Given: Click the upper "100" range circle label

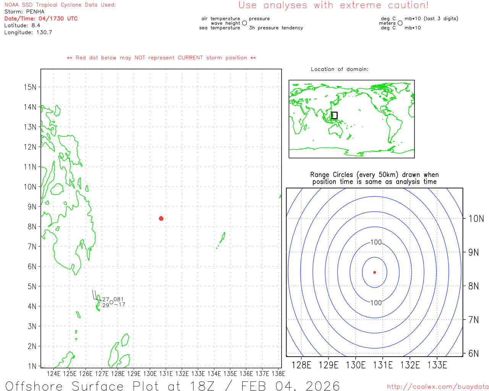Looking at the screenshot, I should point(376,242).
